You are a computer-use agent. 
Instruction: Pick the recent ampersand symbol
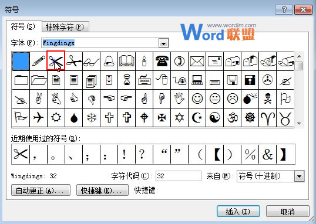point(268,154)
